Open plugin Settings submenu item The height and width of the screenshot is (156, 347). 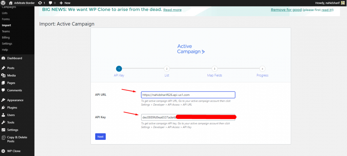point(7,44)
